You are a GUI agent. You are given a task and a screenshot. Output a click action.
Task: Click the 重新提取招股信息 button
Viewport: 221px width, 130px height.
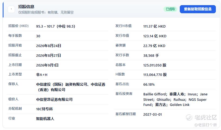pyautogui.click(x=198, y=9)
